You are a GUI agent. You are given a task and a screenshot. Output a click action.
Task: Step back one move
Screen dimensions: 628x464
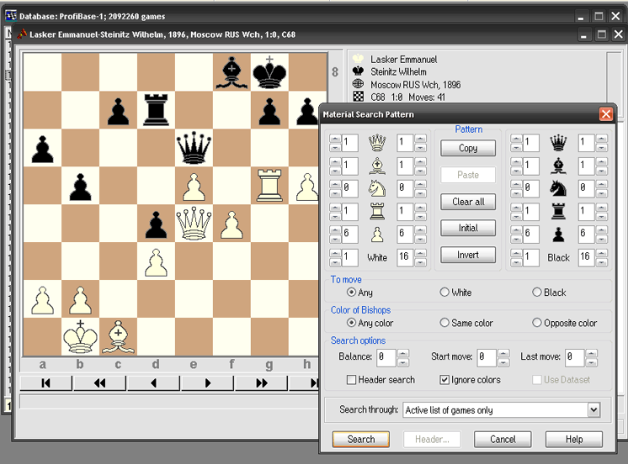[153, 382]
